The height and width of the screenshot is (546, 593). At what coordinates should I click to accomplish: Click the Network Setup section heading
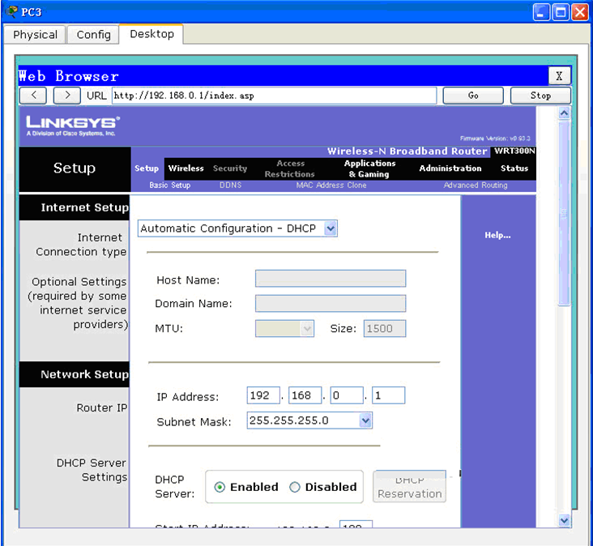85,374
